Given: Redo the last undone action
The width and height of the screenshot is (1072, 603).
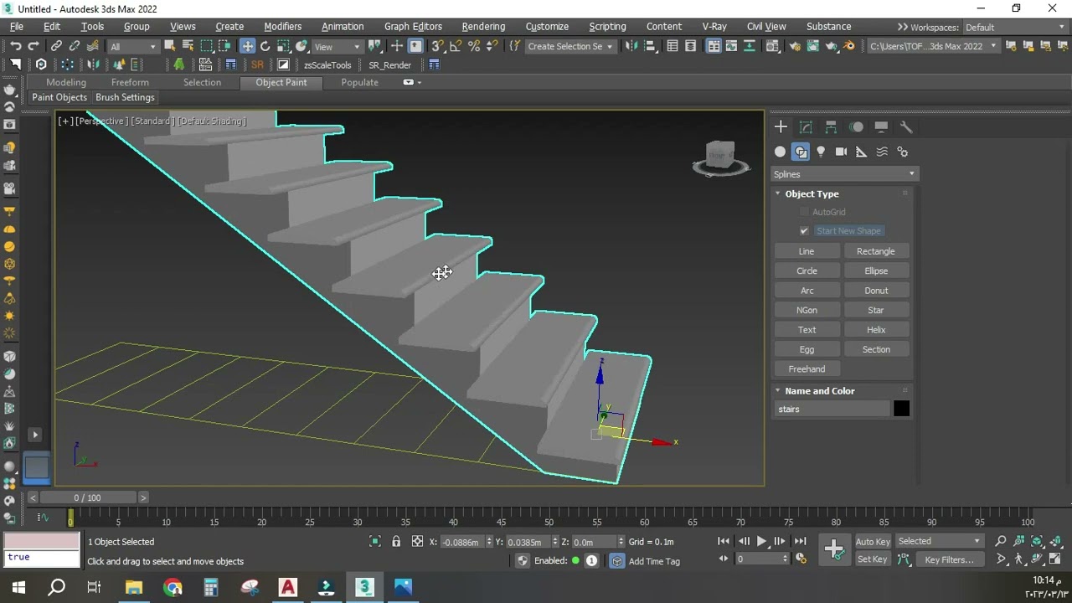Looking at the screenshot, I should click(33, 46).
